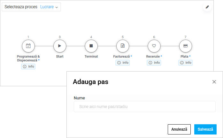Click the Plata step label
This screenshot has width=223, height=138.
(184, 57)
